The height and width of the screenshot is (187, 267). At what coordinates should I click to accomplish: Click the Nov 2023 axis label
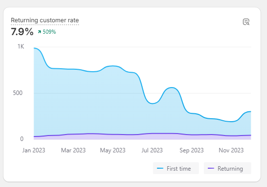tap(231, 150)
